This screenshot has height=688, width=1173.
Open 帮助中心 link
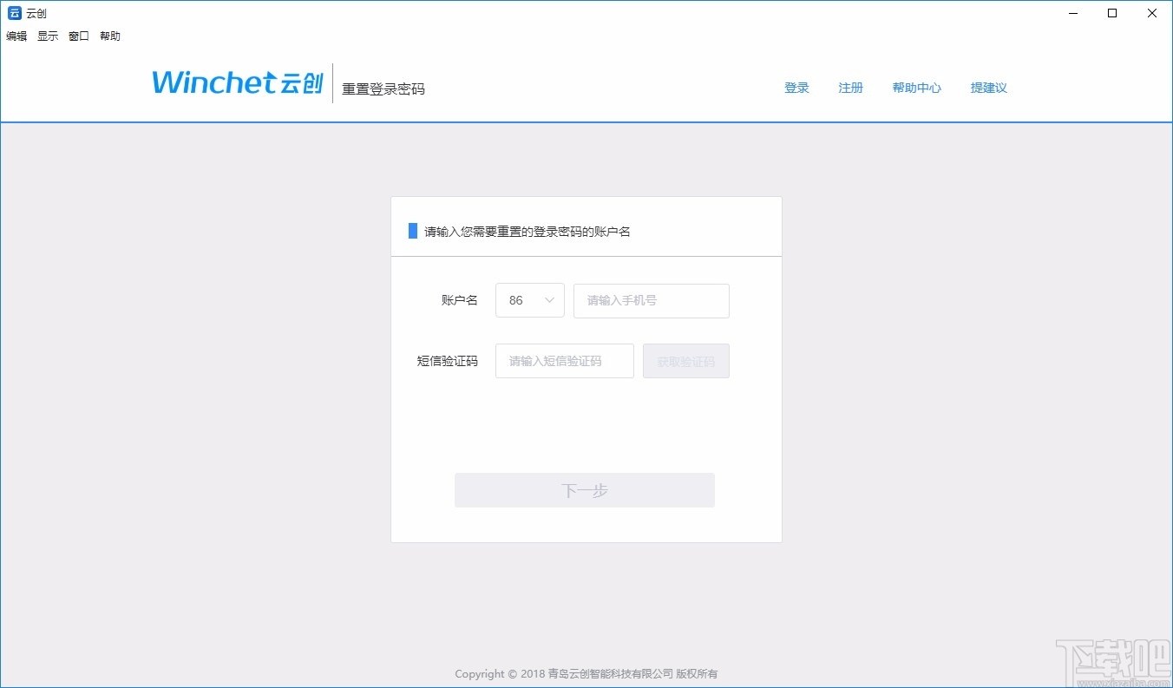(x=917, y=88)
